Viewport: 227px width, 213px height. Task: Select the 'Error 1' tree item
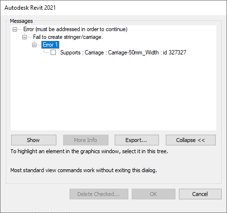coord(50,45)
